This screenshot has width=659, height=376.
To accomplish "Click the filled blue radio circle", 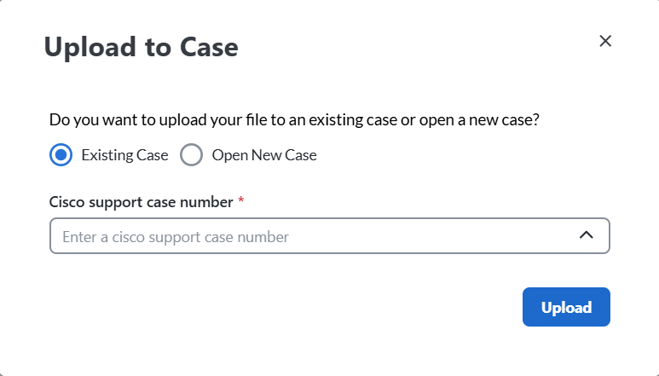I will coord(60,155).
